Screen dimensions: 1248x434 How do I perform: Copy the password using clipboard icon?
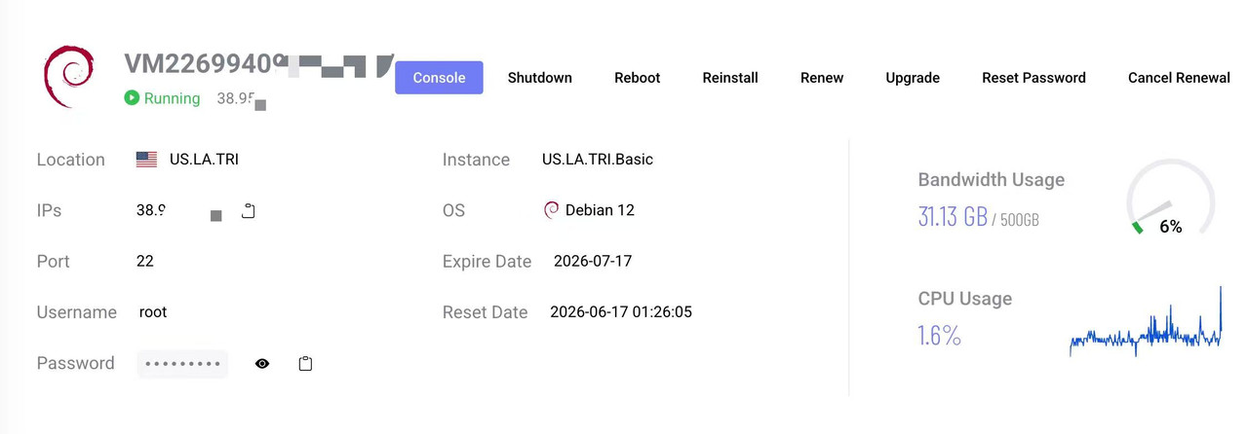pos(305,363)
